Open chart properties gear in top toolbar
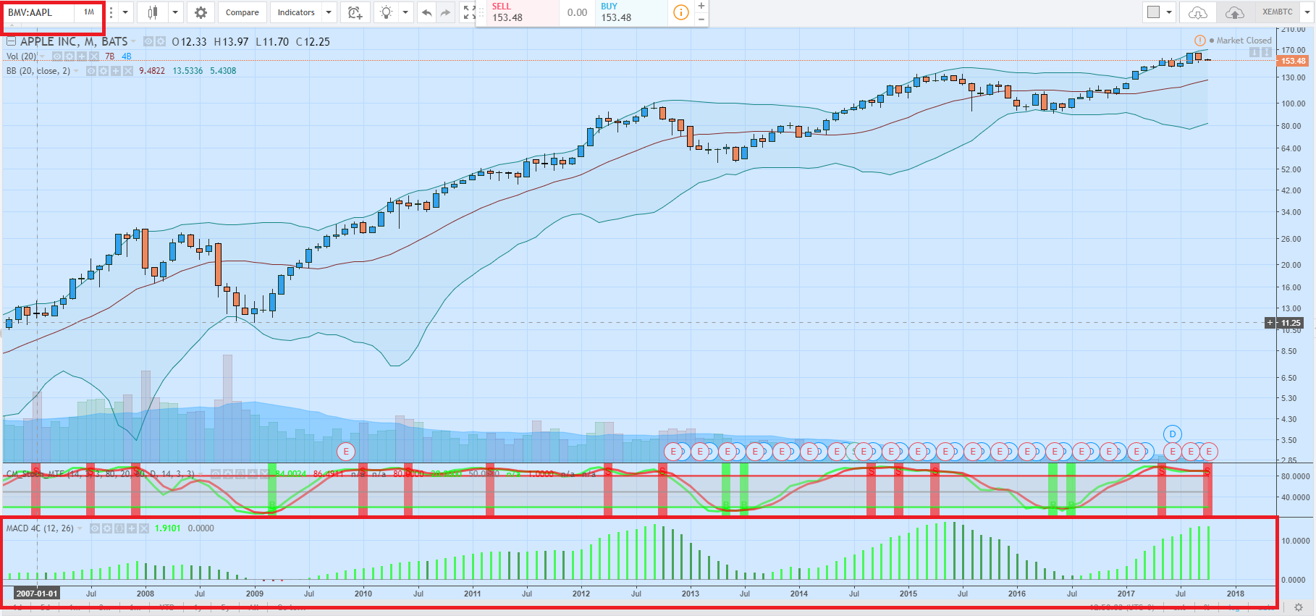 201,12
